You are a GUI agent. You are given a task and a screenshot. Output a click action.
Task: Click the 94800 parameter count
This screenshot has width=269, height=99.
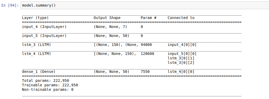146,45
